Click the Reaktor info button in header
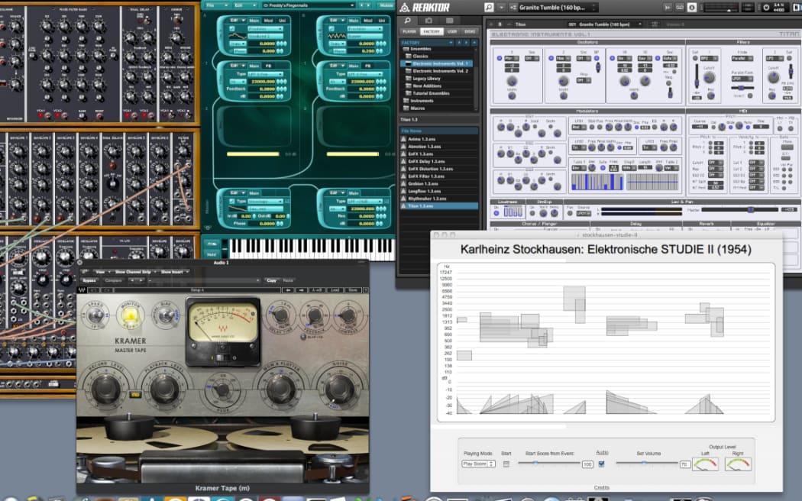Viewport: 802px width, 501px height. point(691,7)
